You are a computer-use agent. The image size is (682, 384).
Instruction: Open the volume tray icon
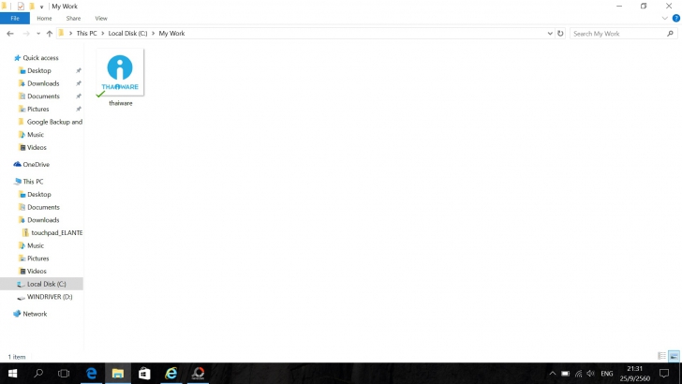[590, 373]
